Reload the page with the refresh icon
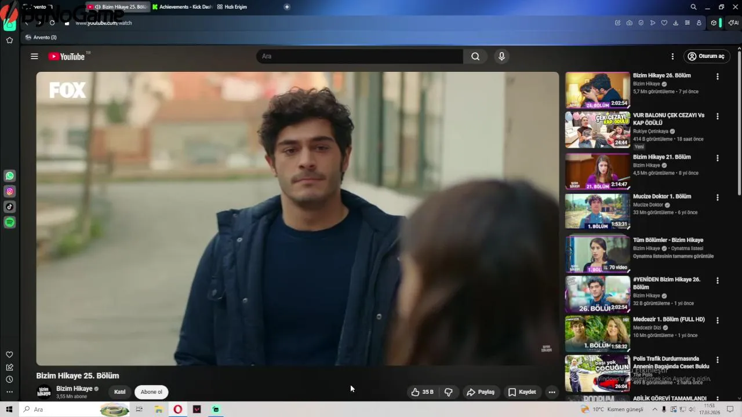 click(52, 23)
